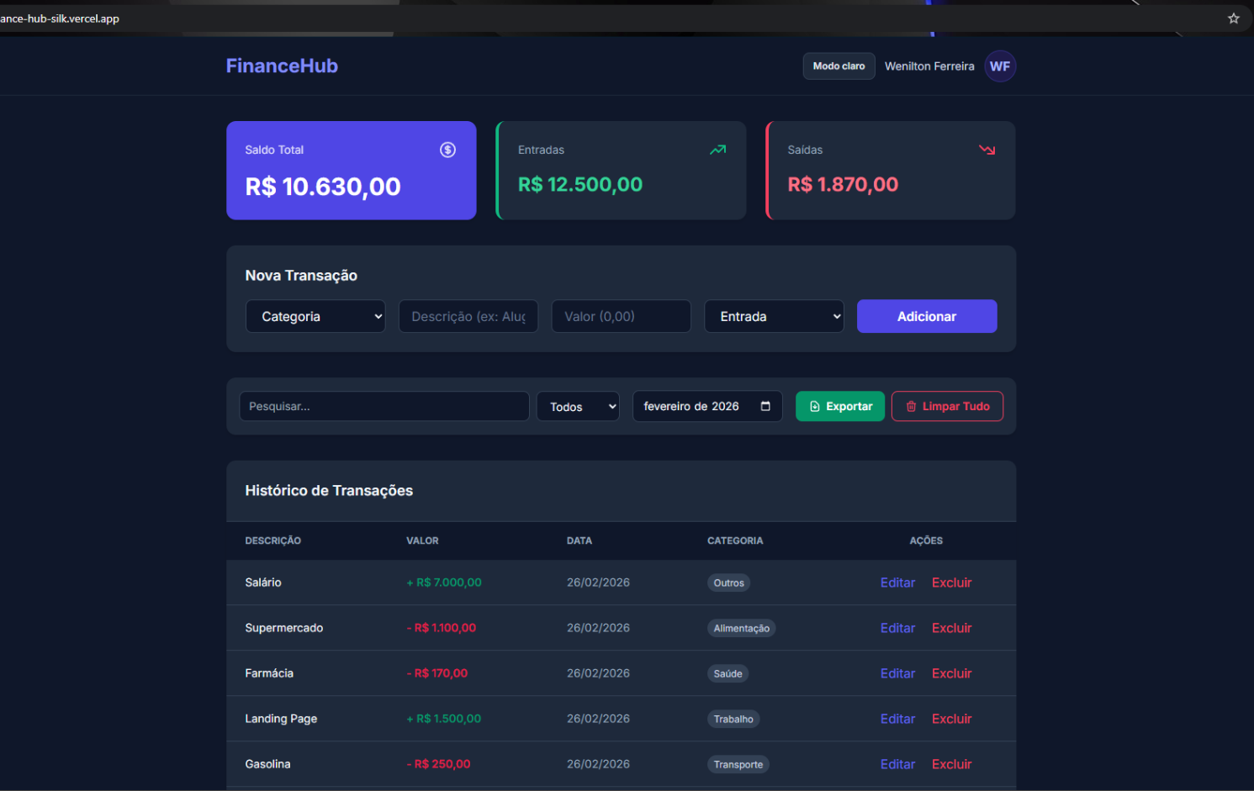Click the WF user avatar
The width and height of the screenshot is (1254, 791).
tap(999, 66)
